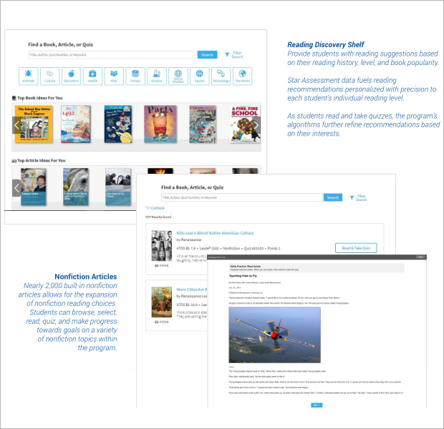Click the Top Book Ideas For You heading
Viewport: 444px width, 429px height.
tap(39, 98)
